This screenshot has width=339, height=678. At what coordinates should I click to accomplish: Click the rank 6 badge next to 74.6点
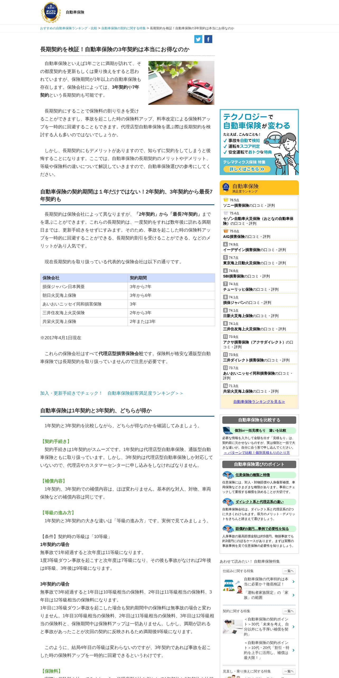(x=225, y=271)
